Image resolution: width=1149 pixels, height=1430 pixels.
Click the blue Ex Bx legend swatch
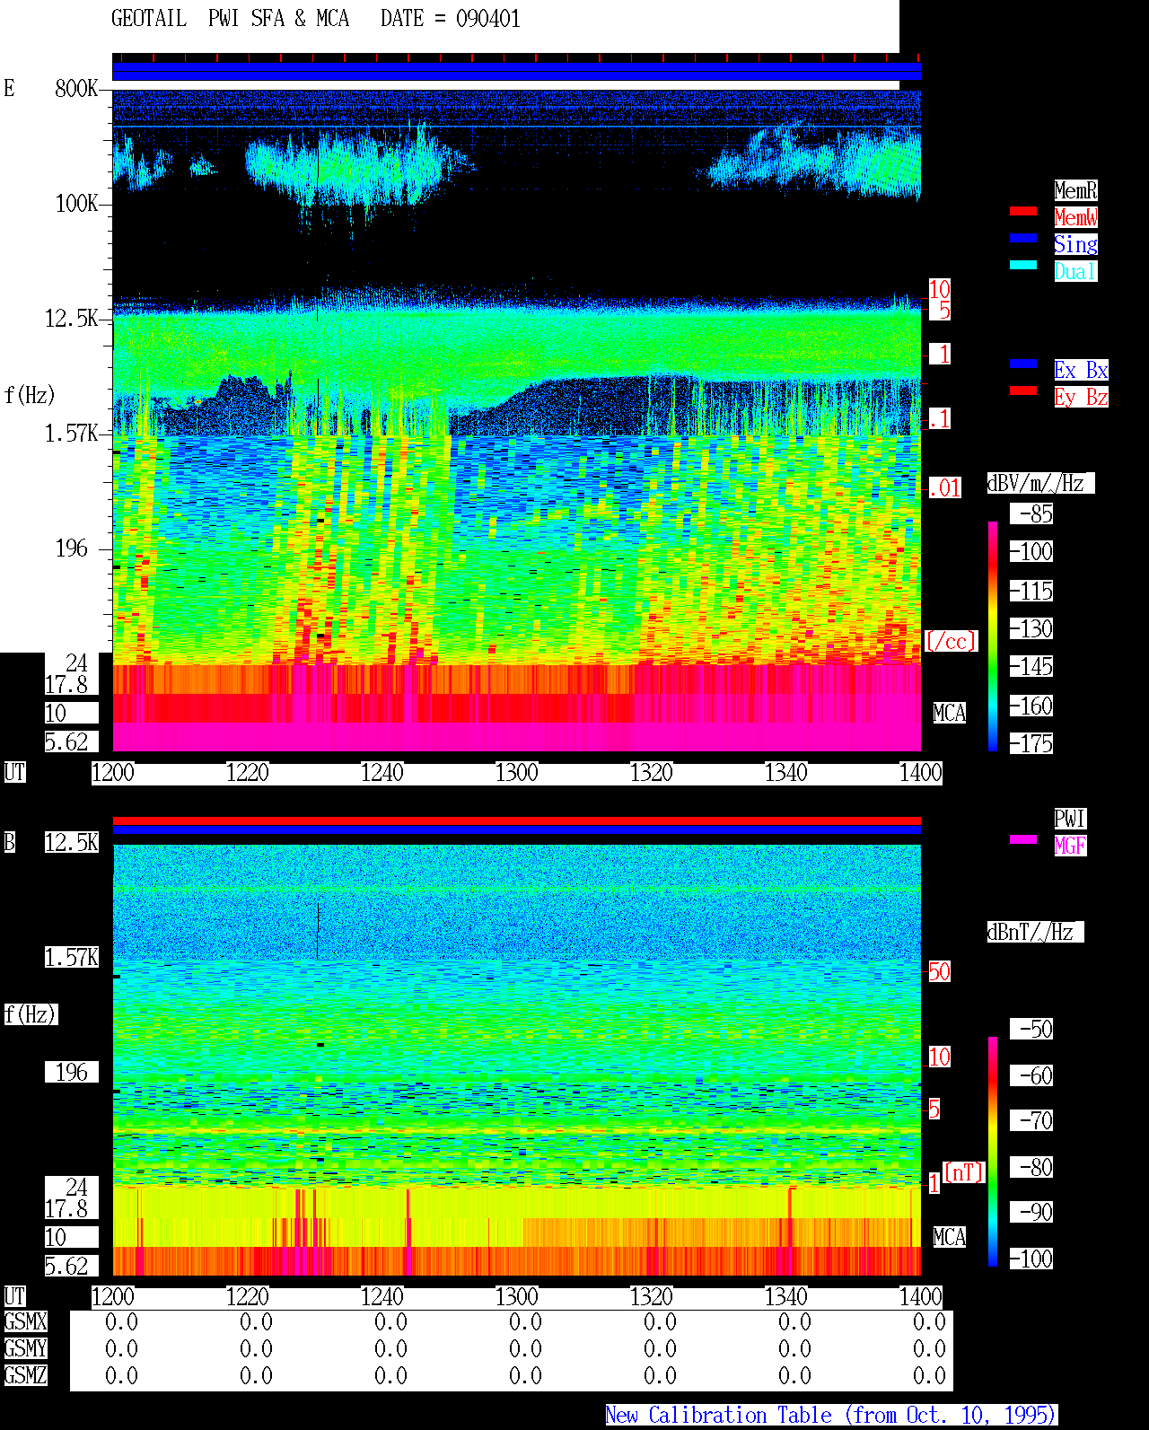pyautogui.click(x=1023, y=364)
